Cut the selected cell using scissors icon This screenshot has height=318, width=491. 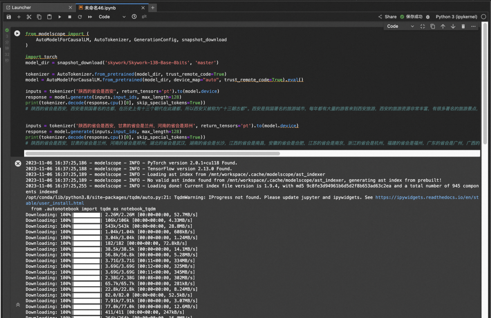coord(29,17)
